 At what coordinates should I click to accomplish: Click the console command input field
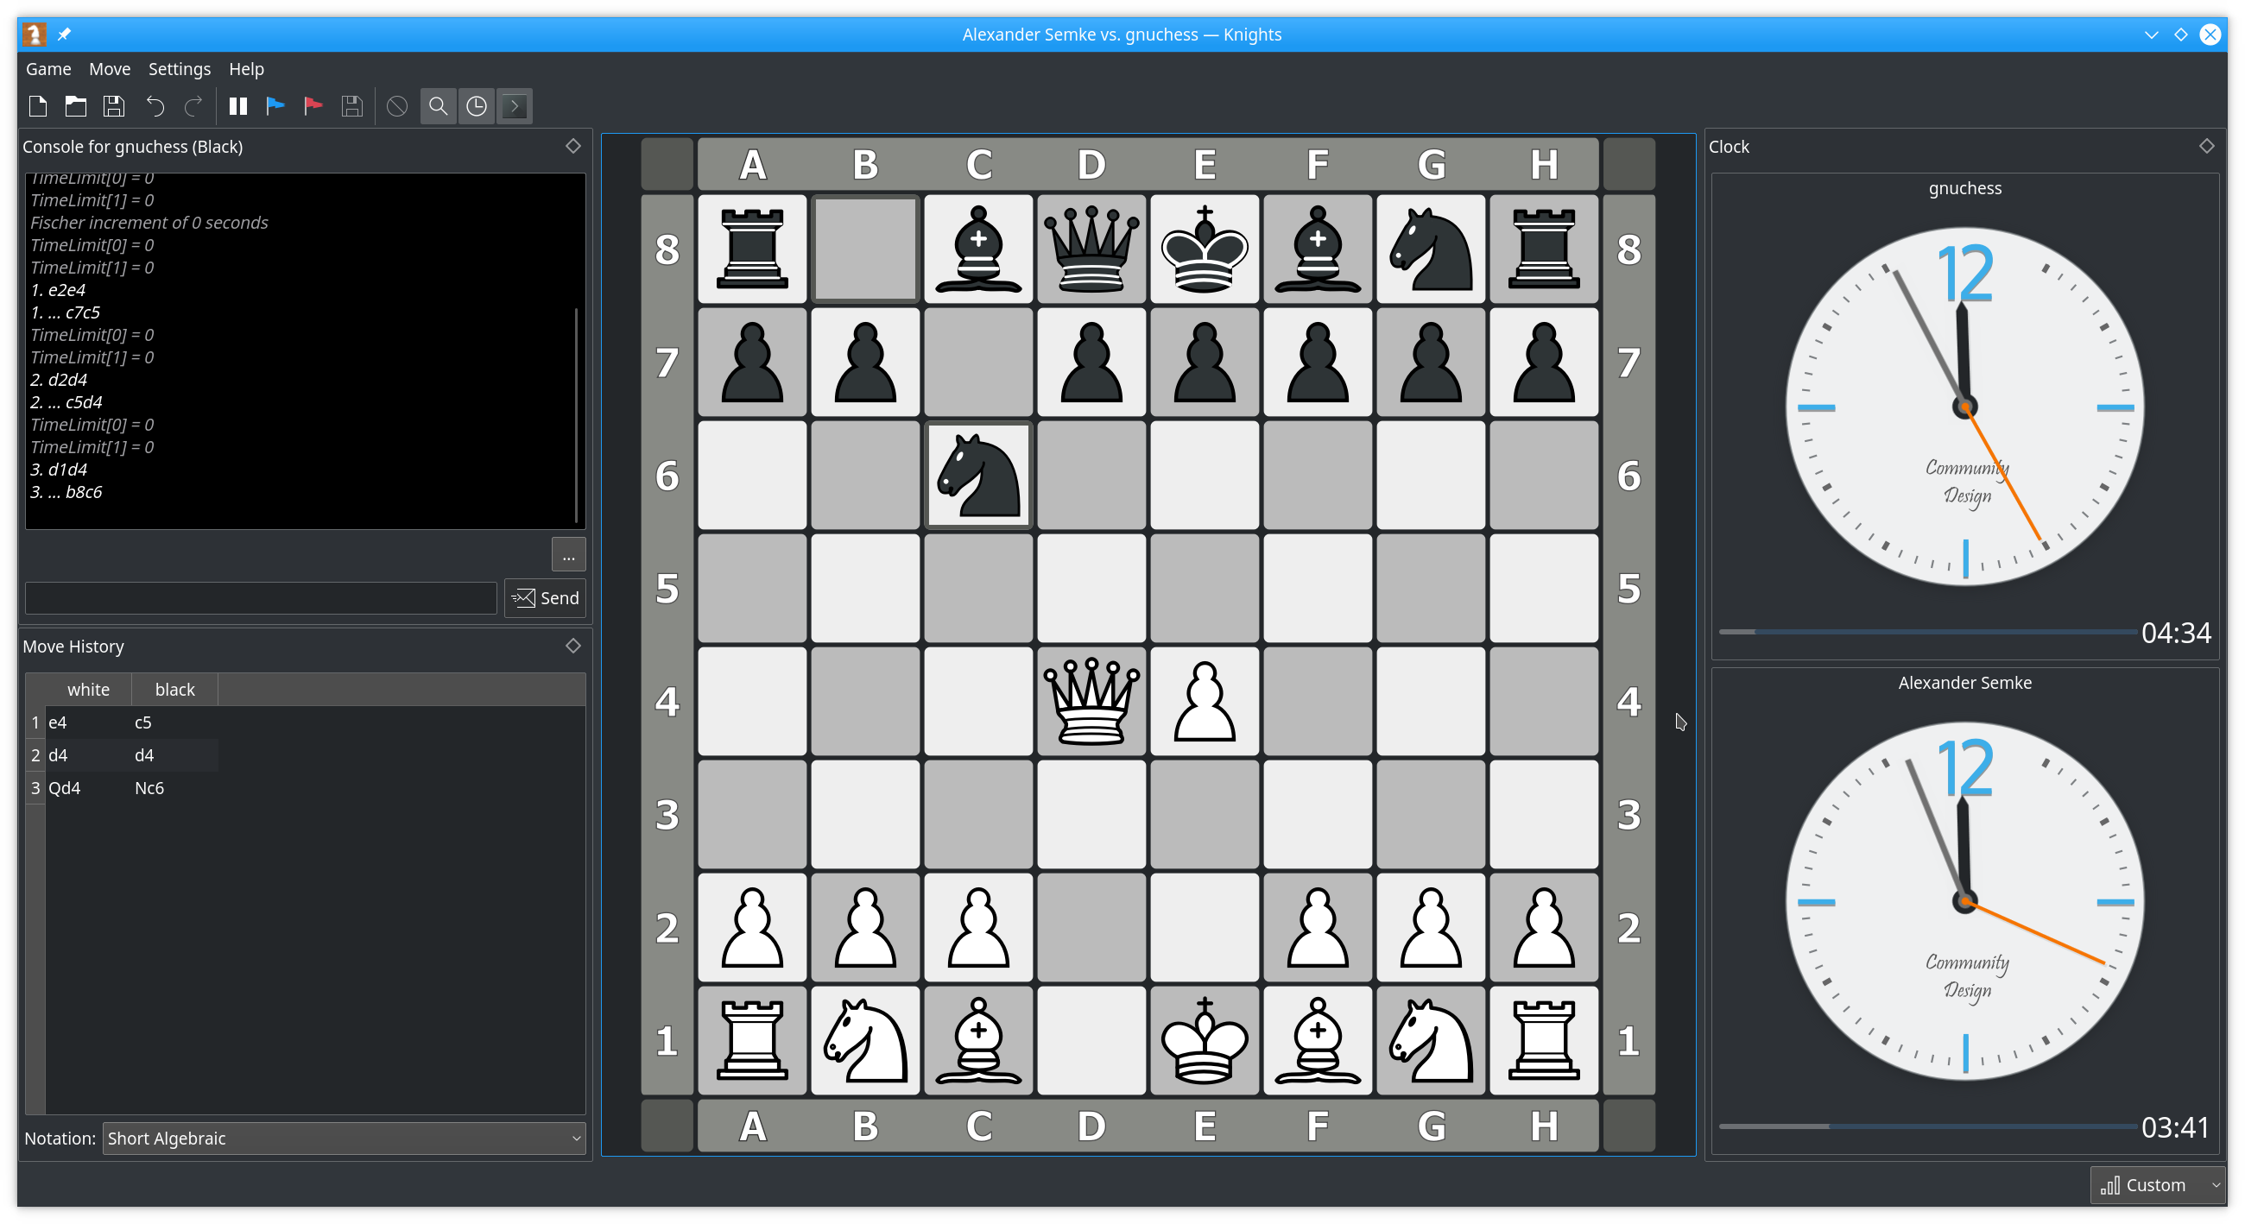[261, 597]
